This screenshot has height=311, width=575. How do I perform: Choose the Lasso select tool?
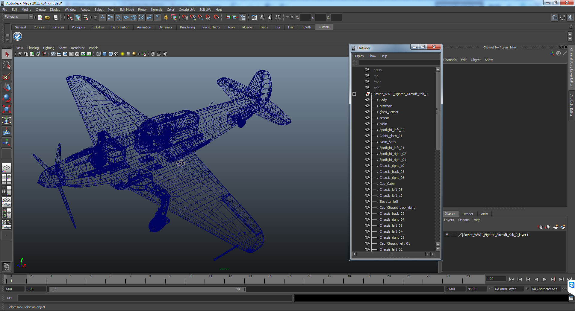pyautogui.click(x=7, y=65)
